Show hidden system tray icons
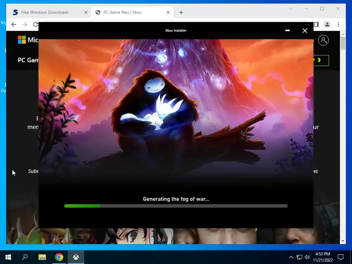Image resolution: width=352 pixels, height=264 pixels. pyautogui.click(x=291, y=257)
